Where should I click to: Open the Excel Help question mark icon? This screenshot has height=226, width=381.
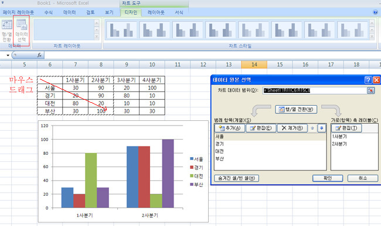375,12
